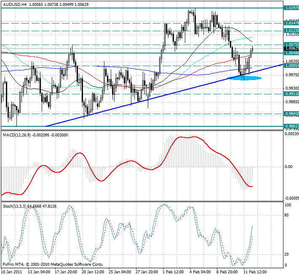Select the 1.0197 resistance level label
This screenshot has height=275, width=299.
tap(291, 8)
